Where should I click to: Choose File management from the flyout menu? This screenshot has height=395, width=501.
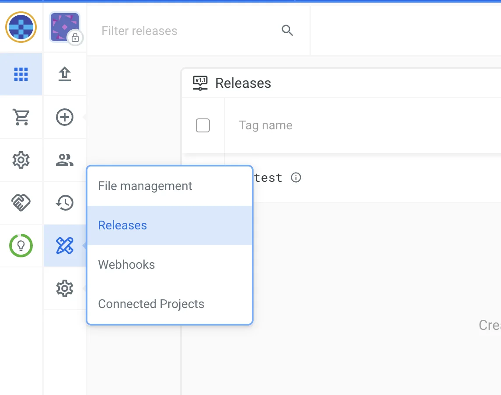(x=145, y=186)
